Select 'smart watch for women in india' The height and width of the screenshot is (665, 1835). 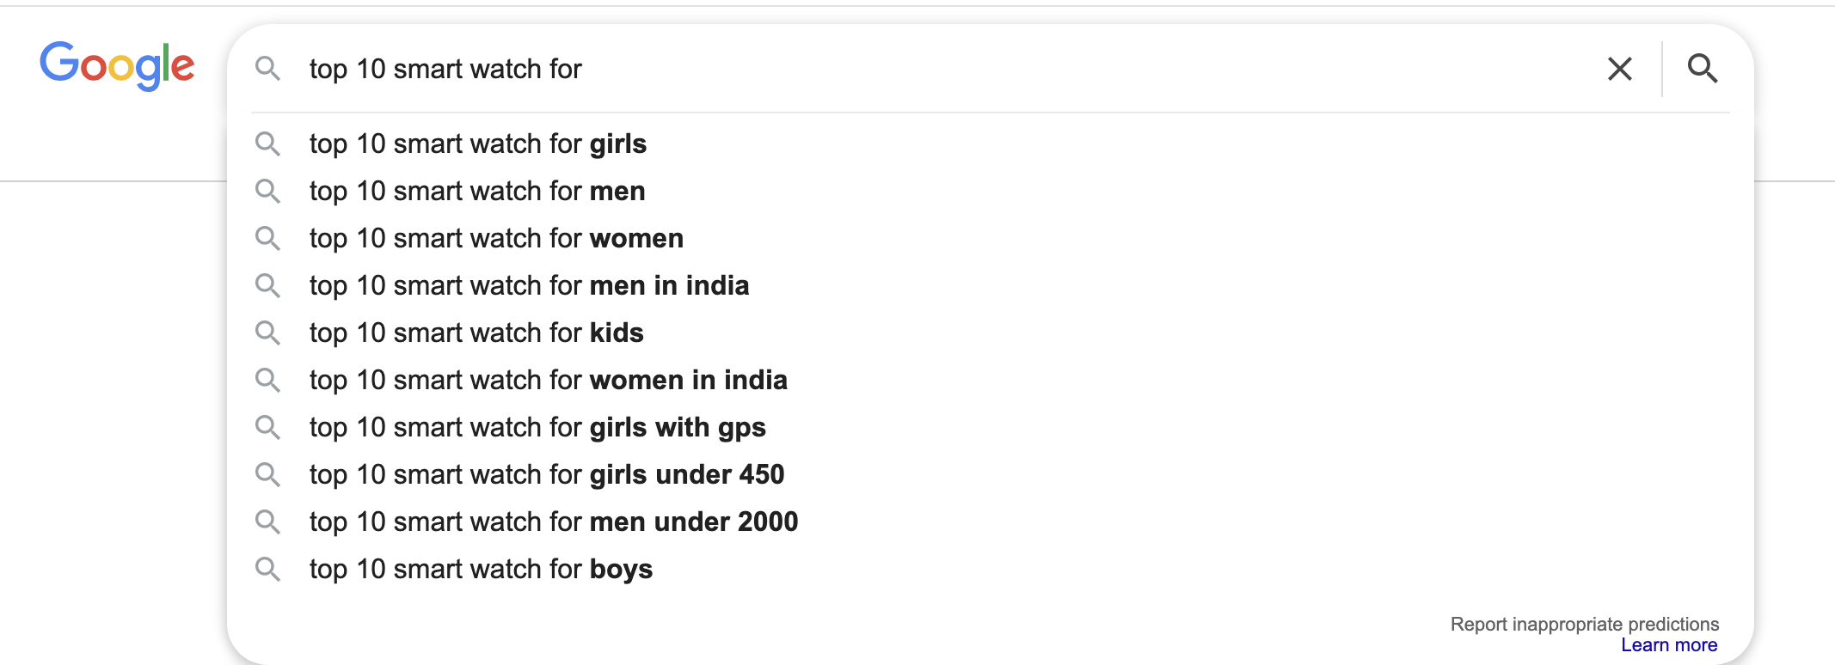pos(548,380)
